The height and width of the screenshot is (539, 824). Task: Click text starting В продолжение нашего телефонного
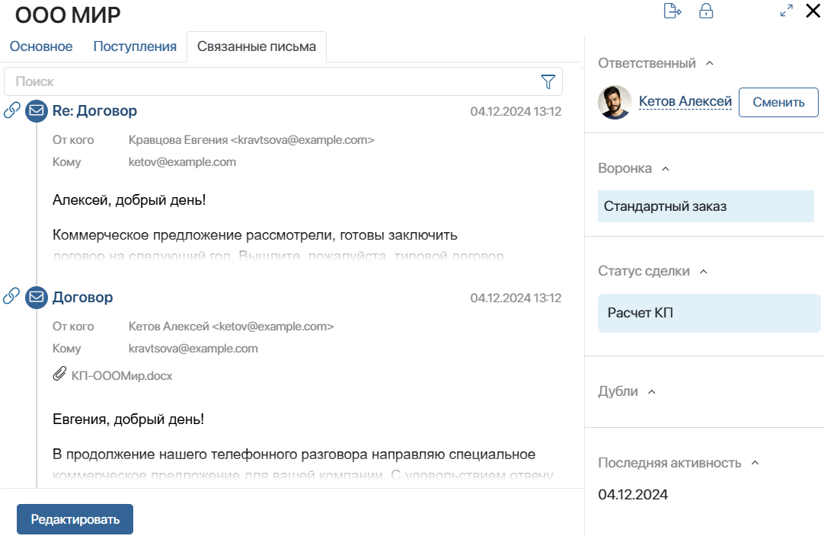point(294,454)
